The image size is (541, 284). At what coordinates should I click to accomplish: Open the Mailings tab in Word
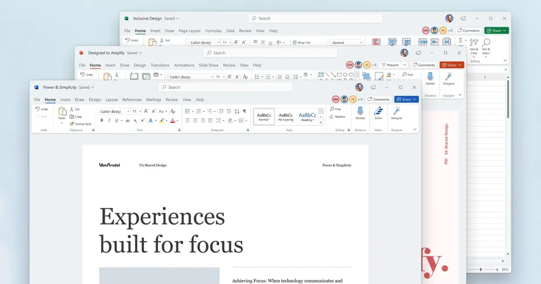pyautogui.click(x=153, y=100)
